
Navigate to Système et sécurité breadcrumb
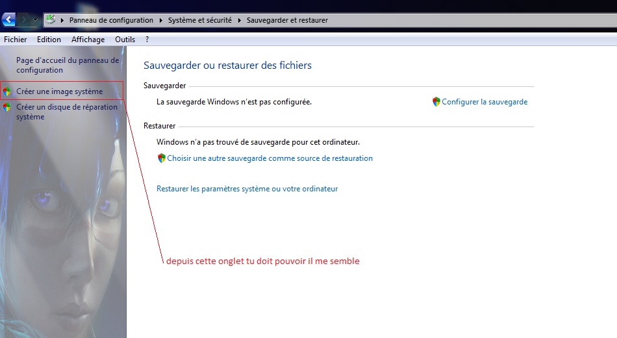(x=199, y=20)
